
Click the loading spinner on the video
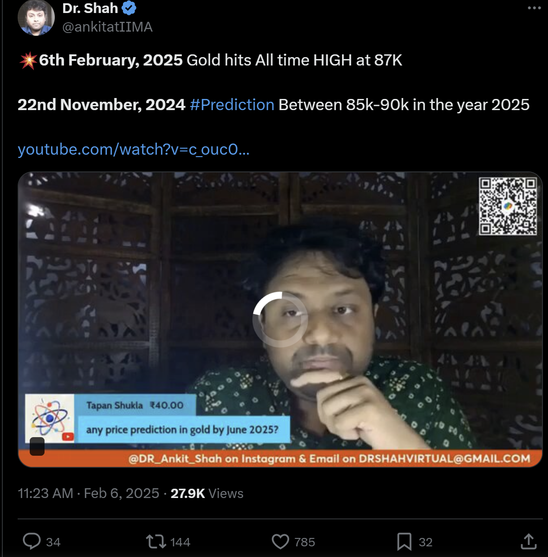280,319
